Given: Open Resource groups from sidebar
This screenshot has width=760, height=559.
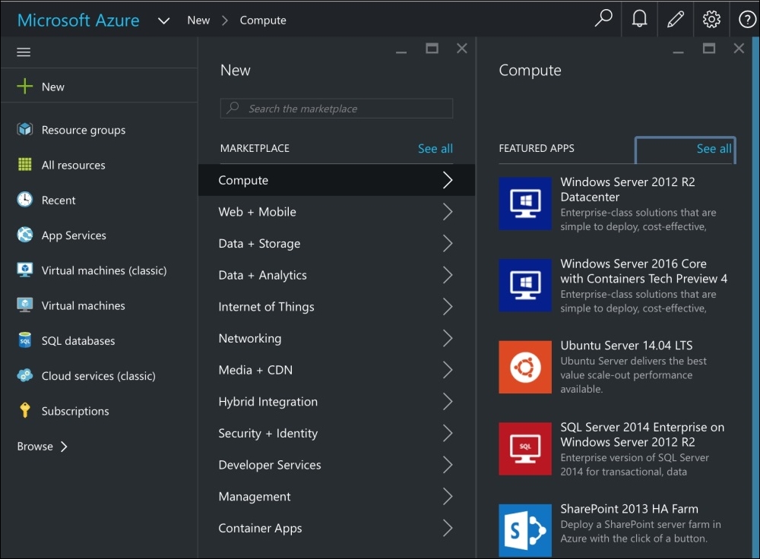Looking at the screenshot, I should (x=84, y=130).
